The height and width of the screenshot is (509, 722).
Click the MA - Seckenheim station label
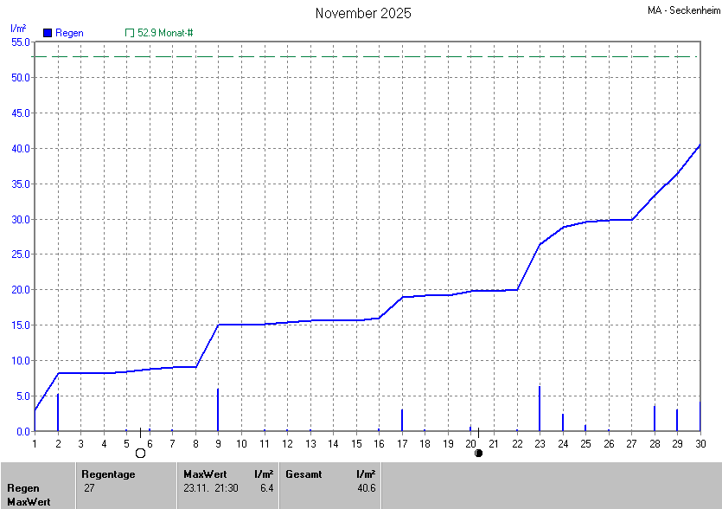[682, 10]
